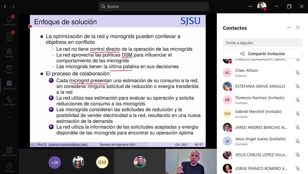308x174 pixels.
Task: Click Estefania Grave Angulo's photo avatar
Action: (x=227, y=86)
